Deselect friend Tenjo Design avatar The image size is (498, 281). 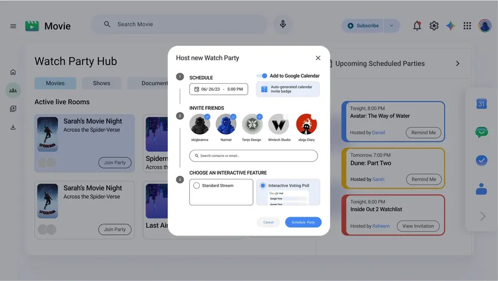(252, 124)
